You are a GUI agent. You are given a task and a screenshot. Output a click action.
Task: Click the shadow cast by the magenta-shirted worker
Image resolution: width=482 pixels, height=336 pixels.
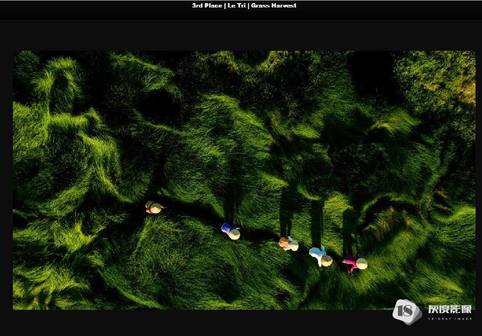349,230
